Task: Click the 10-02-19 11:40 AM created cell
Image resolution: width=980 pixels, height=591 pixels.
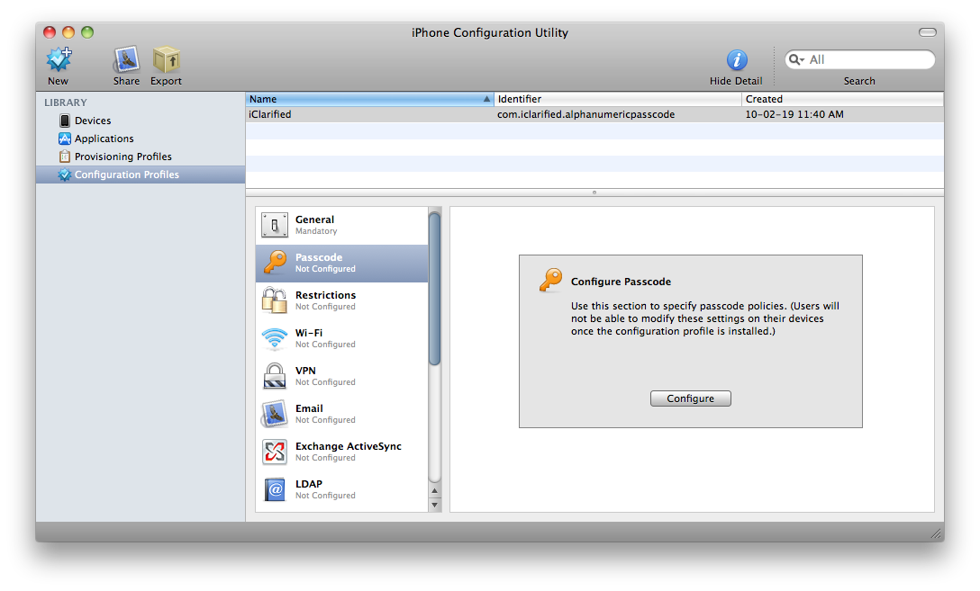Action: (794, 114)
